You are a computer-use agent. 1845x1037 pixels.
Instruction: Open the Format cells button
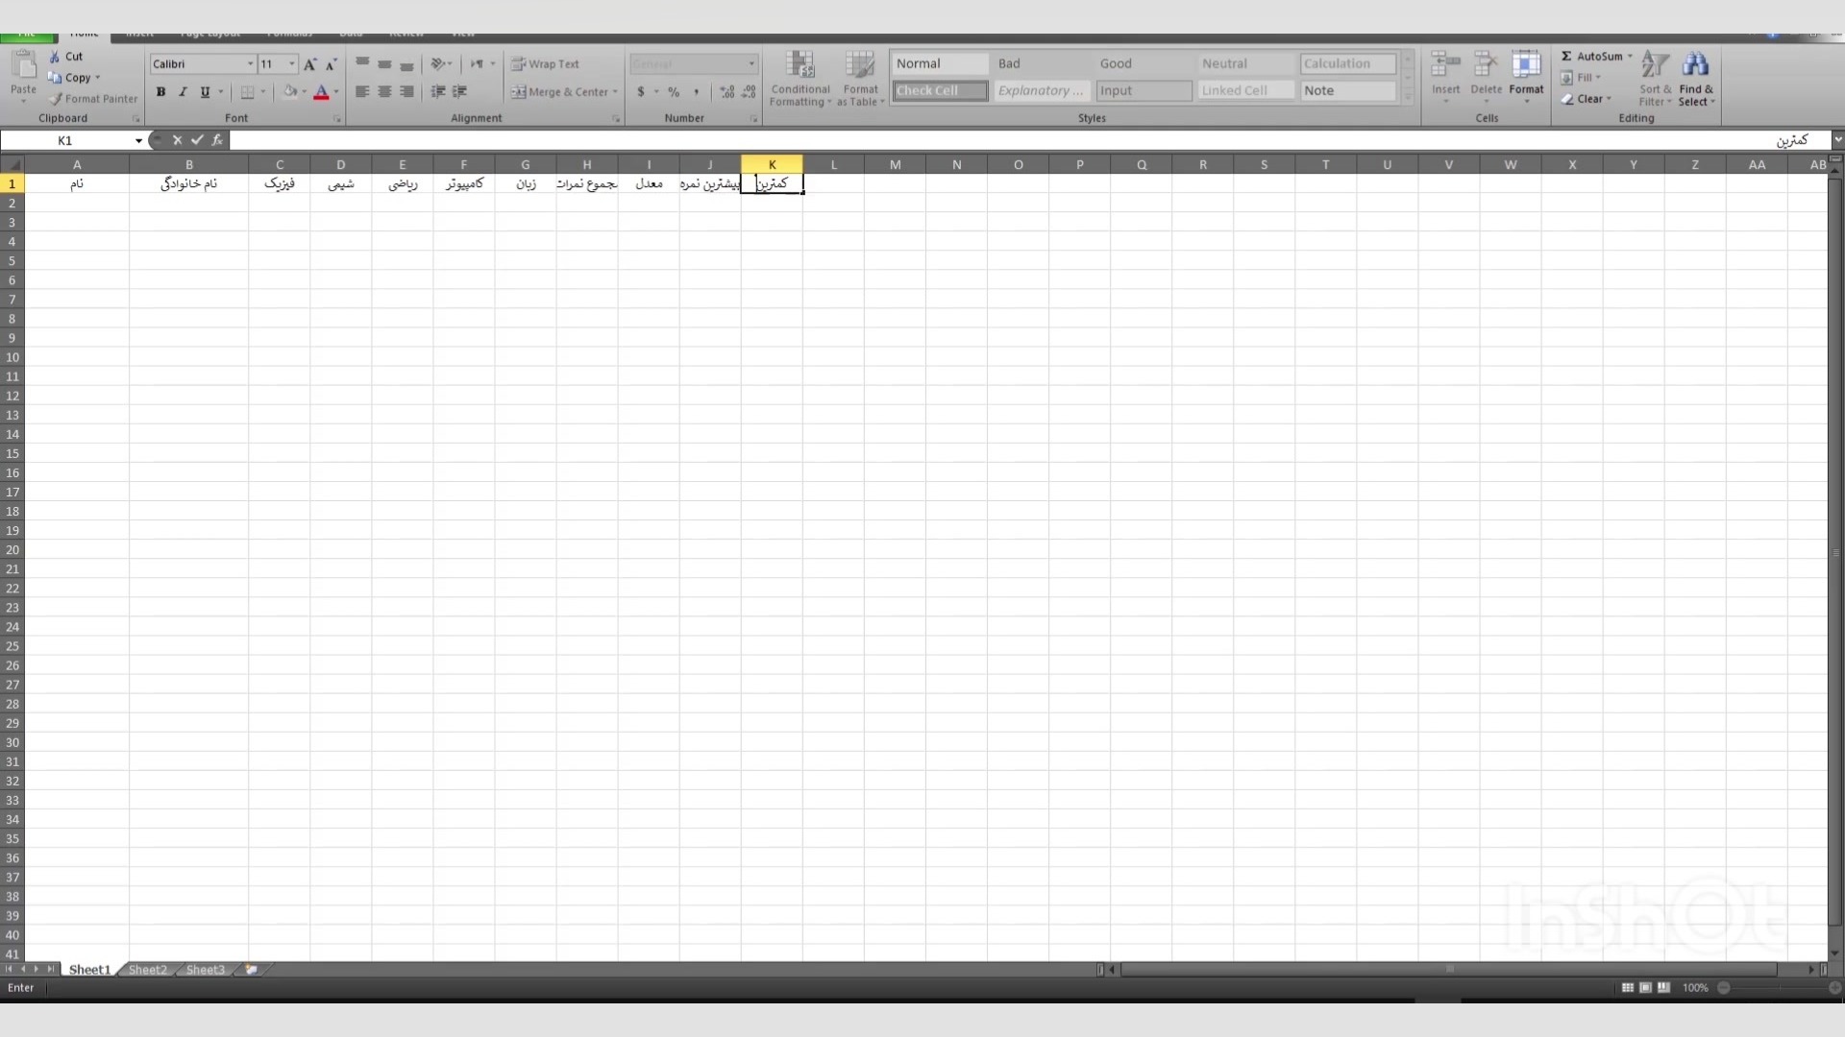(x=1526, y=77)
